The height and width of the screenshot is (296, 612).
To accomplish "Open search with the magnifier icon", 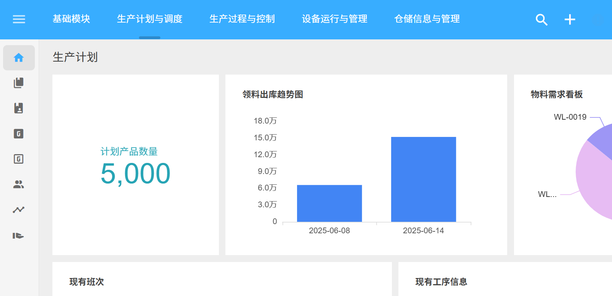I will coord(541,20).
